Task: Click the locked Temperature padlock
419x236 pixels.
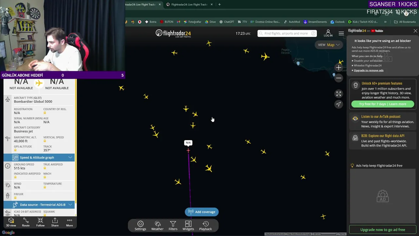Action: [45, 187]
